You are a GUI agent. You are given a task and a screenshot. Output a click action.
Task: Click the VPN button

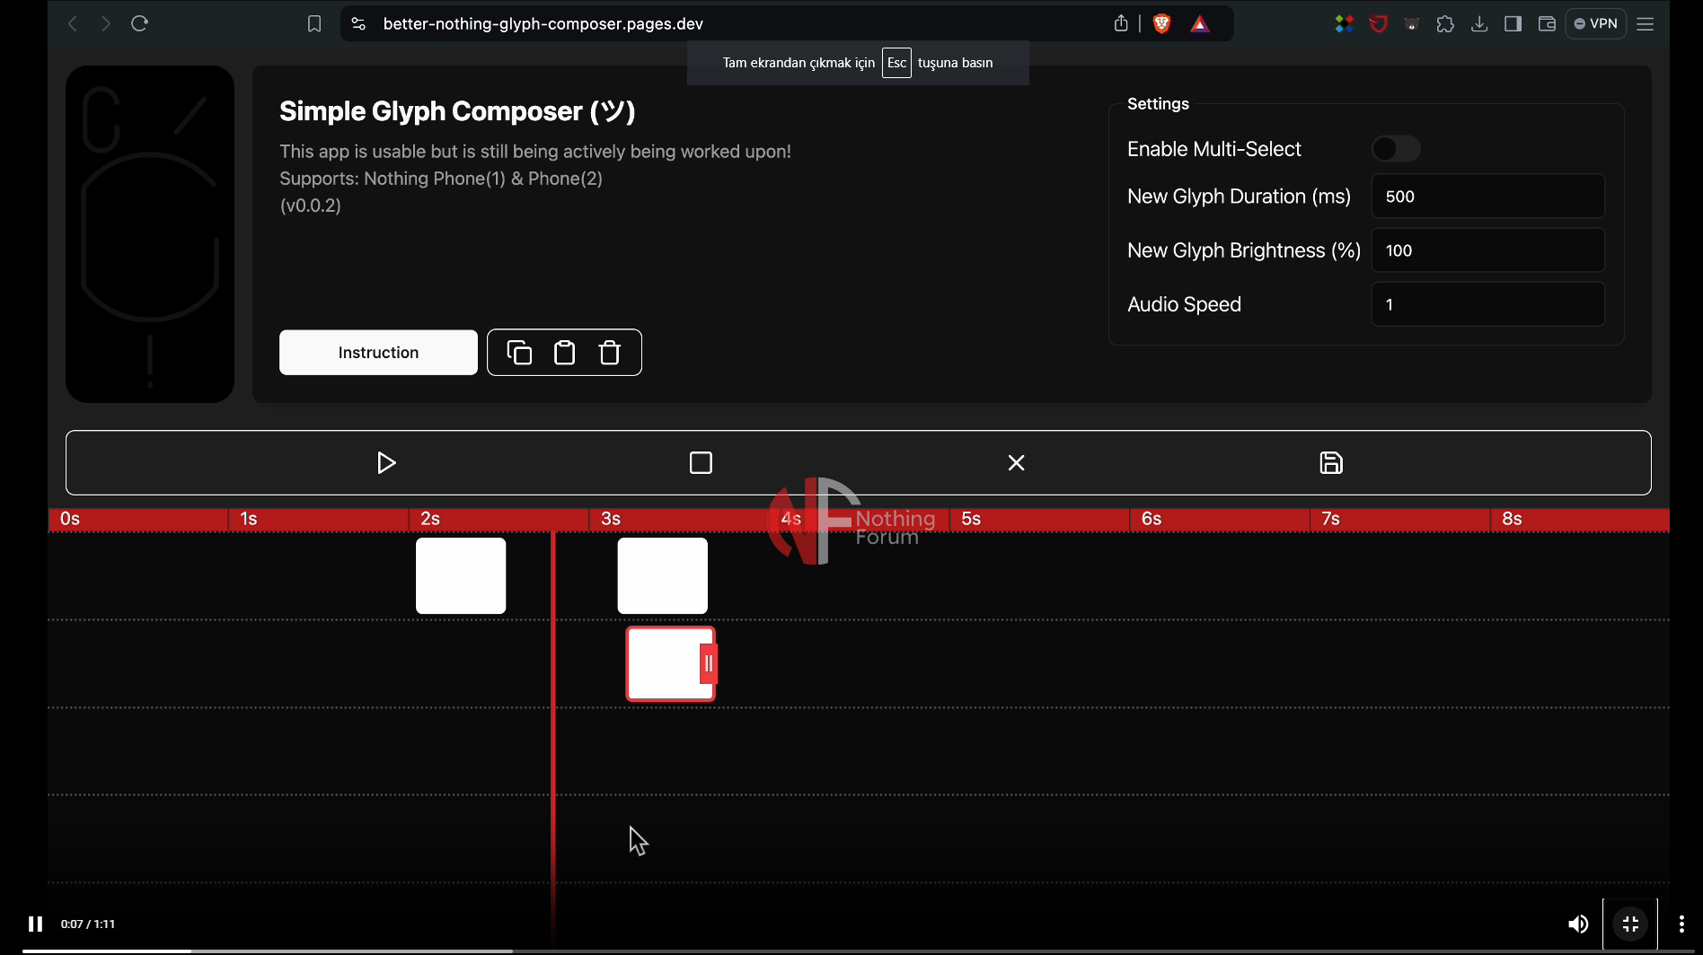[x=1596, y=24]
